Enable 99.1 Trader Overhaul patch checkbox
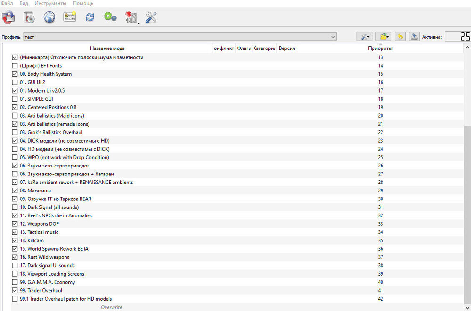 (x=15, y=299)
